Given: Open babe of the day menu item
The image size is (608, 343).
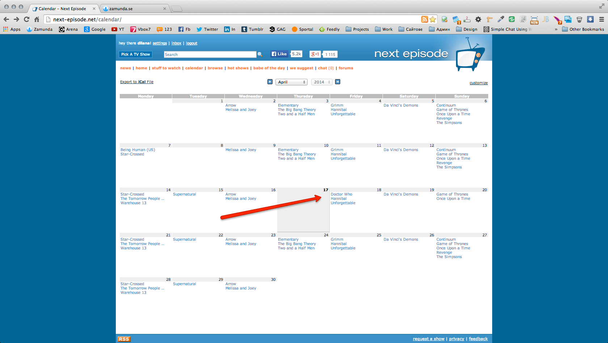Looking at the screenshot, I should click(269, 68).
